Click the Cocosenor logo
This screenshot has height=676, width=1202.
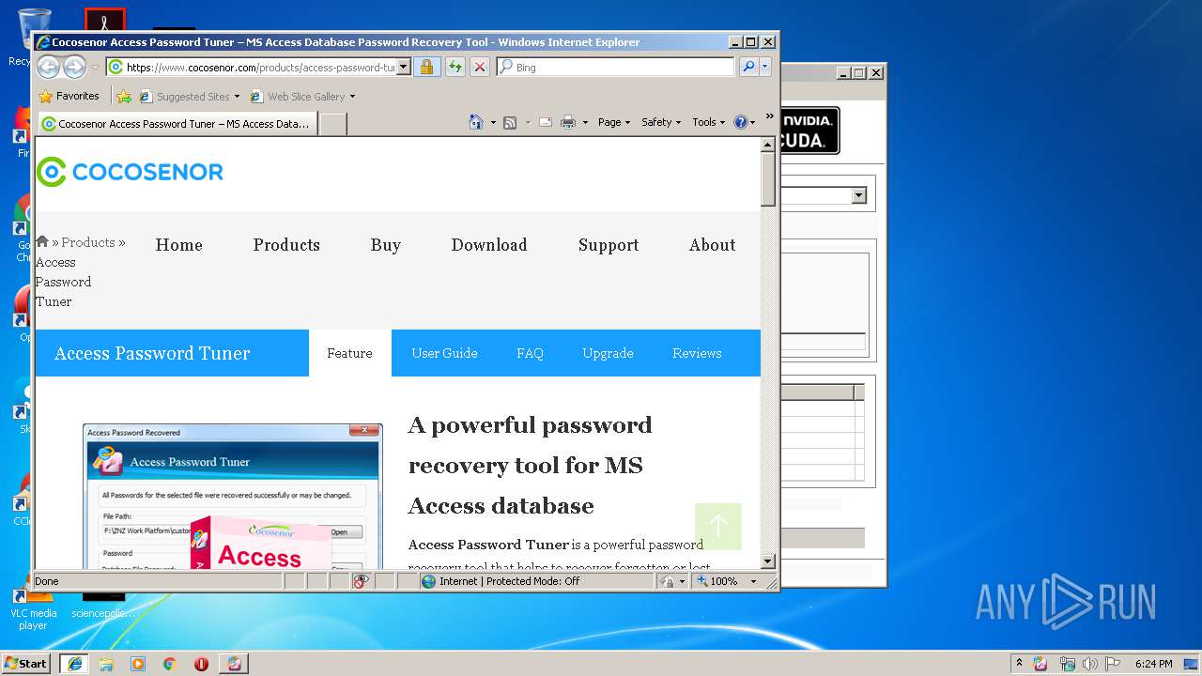click(130, 172)
